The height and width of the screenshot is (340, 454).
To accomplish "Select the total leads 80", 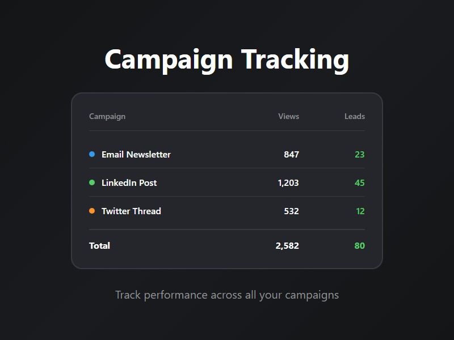I will pyautogui.click(x=359, y=245).
